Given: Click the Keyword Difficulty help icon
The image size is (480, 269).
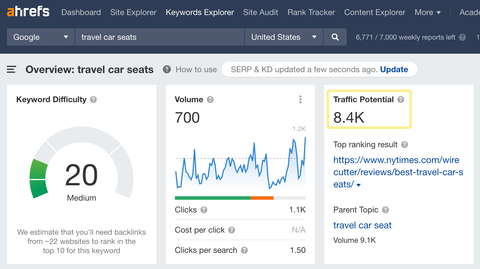Looking at the screenshot, I should coord(93,100).
